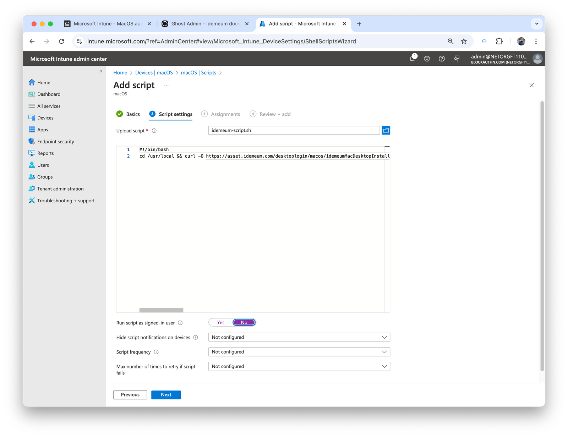Show info for Hide script notifications

coord(196,337)
